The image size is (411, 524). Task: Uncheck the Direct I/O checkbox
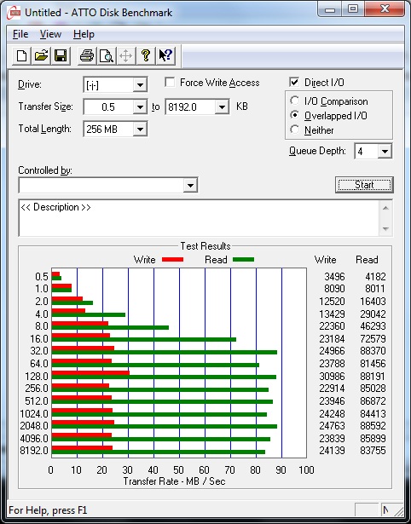point(294,82)
